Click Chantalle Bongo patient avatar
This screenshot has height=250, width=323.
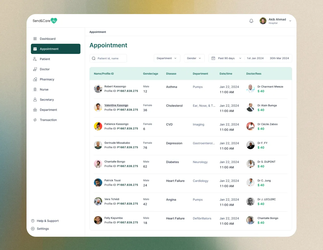coord(98,164)
